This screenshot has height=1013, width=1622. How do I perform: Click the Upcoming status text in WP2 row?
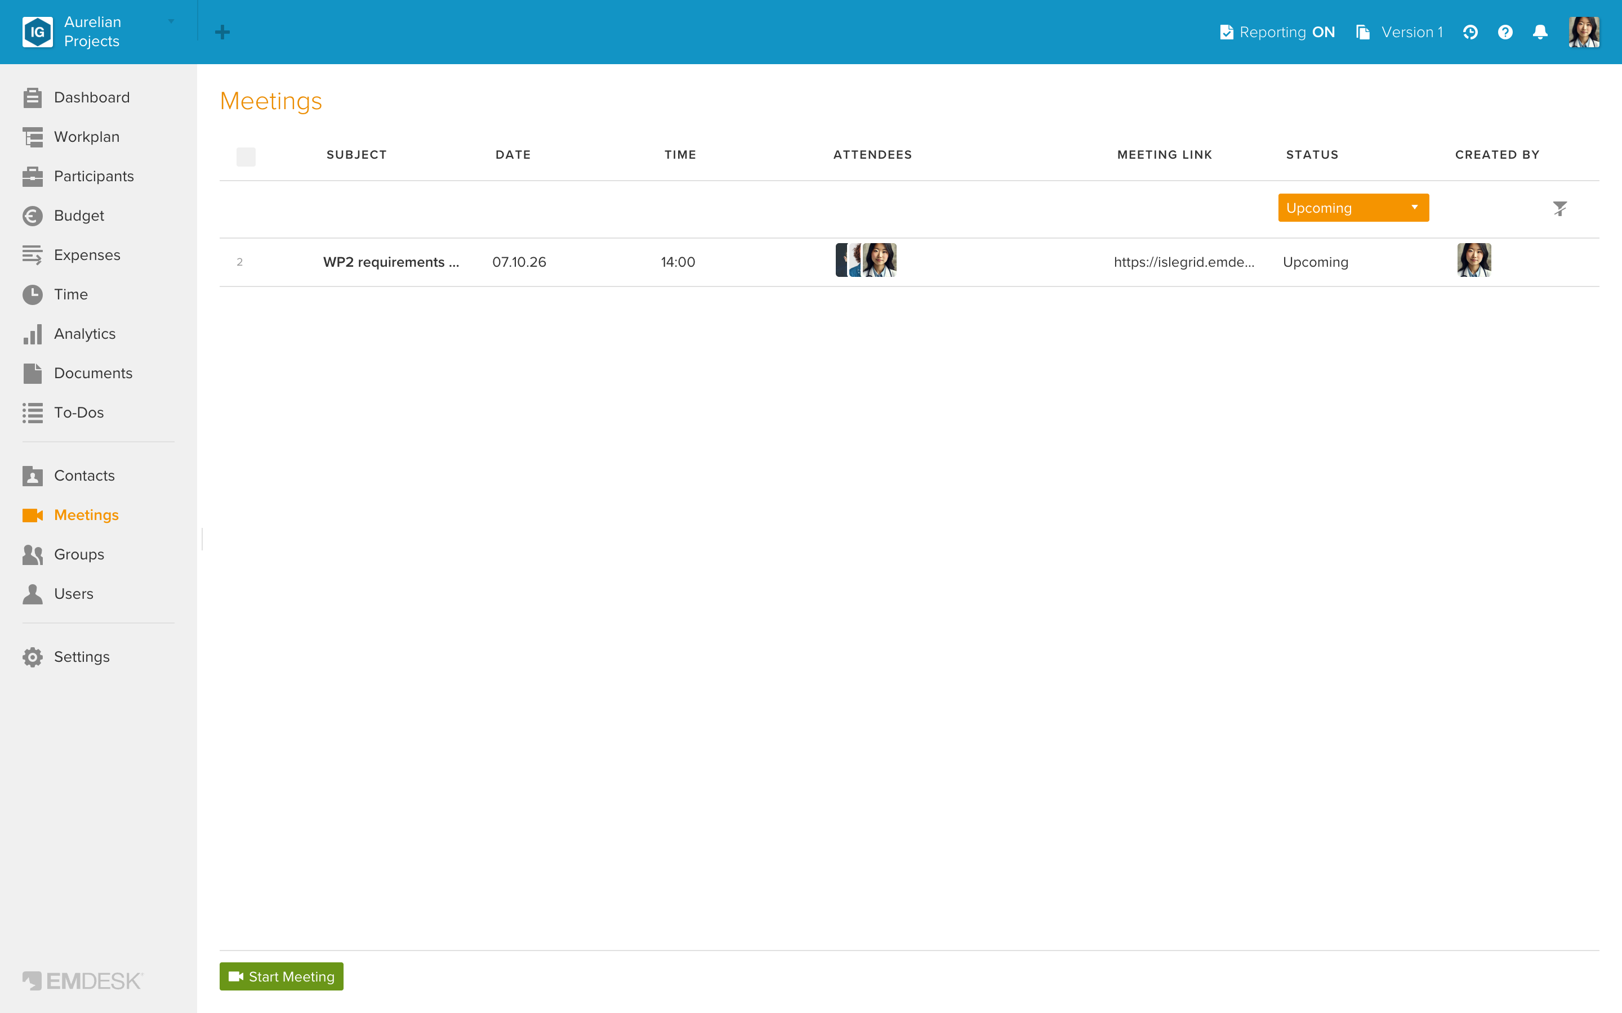1316,262
